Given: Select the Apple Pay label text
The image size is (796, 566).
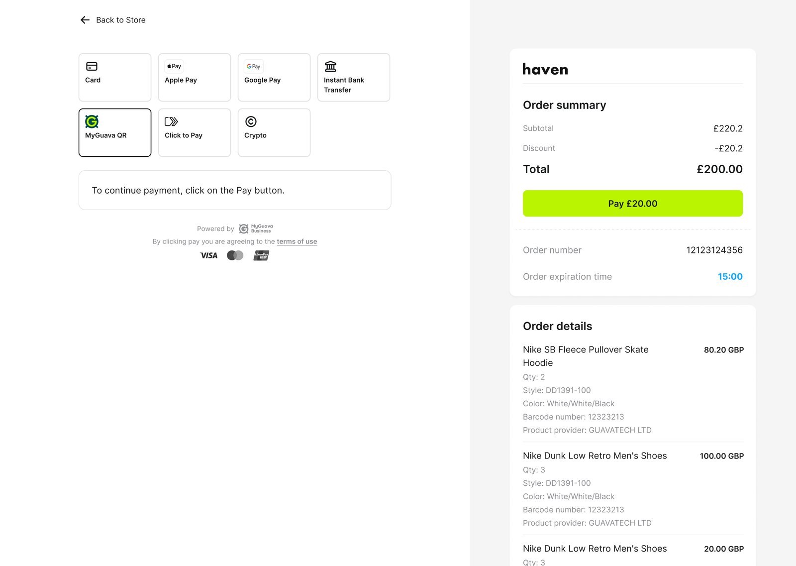Looking at the screenshot, I should coord(181,80).
